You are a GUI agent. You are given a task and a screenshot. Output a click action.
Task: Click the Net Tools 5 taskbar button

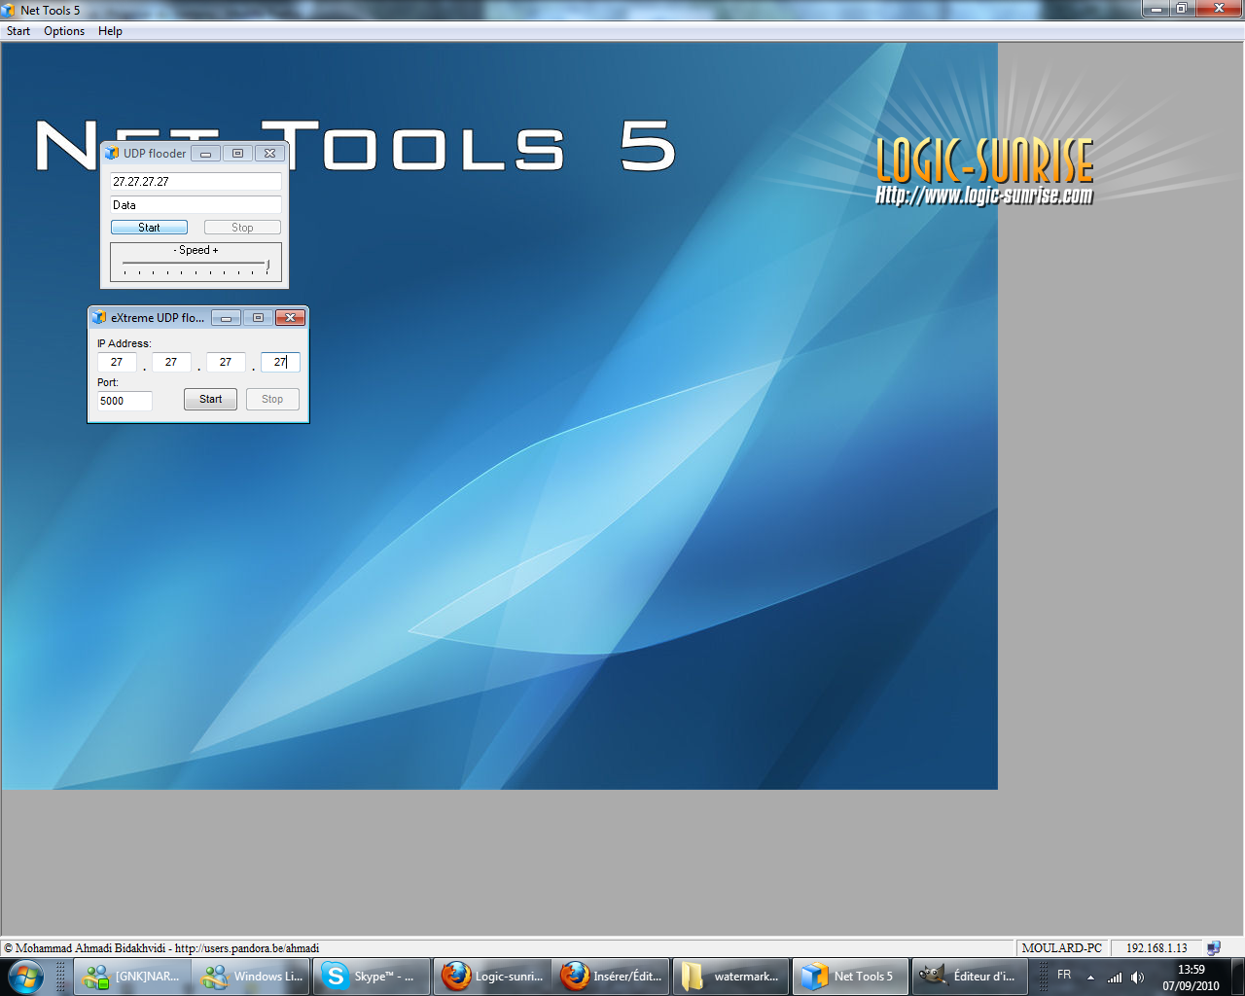click(851, 977)
